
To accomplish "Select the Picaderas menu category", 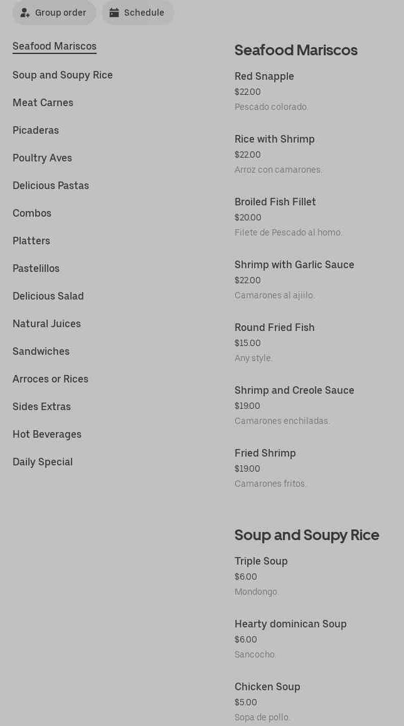I will click(36, 131).
